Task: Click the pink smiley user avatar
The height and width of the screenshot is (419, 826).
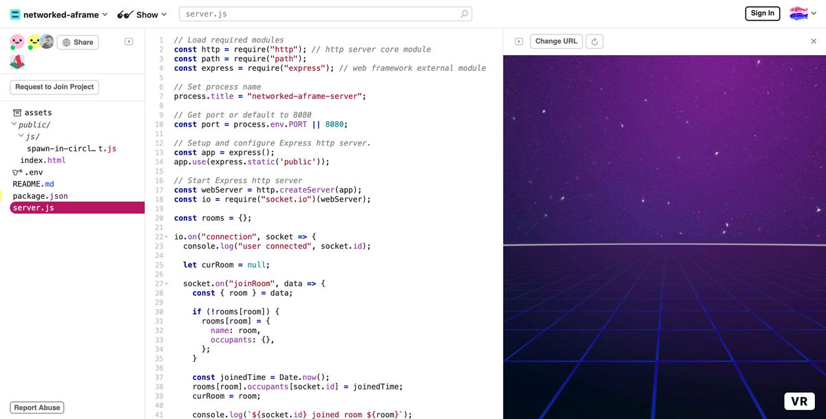Action: (x=17, y=42)
